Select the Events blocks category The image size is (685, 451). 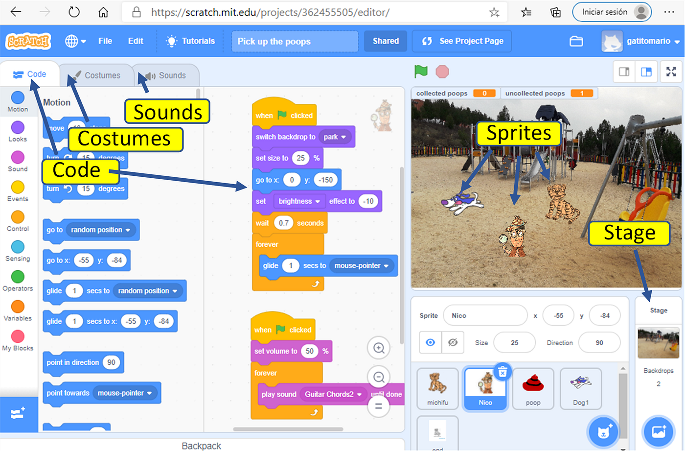coord(18,191)
